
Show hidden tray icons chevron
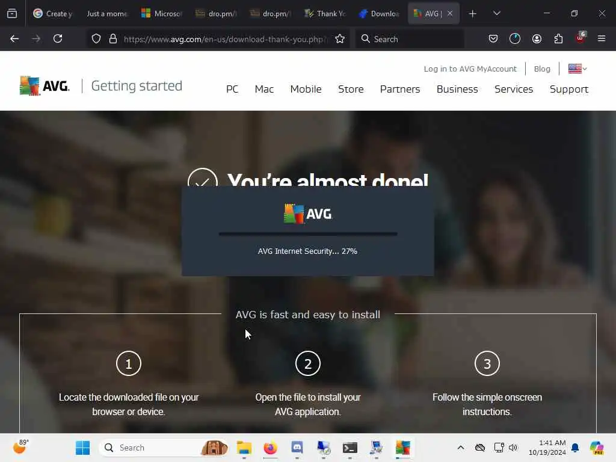pyautogui.click(x=461, y=447)
